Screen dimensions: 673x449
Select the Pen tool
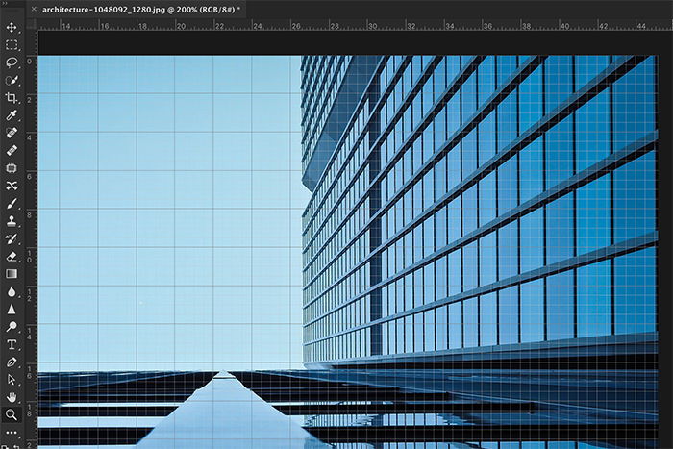(12, 362)
